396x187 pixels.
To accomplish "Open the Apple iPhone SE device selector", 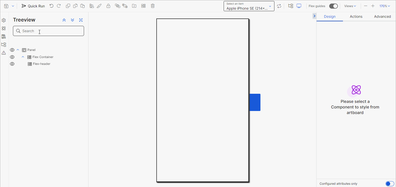I will [249, 6].
